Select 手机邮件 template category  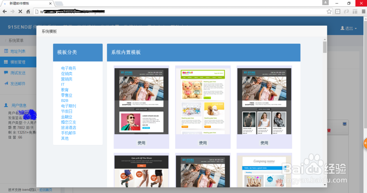[69, 133]
